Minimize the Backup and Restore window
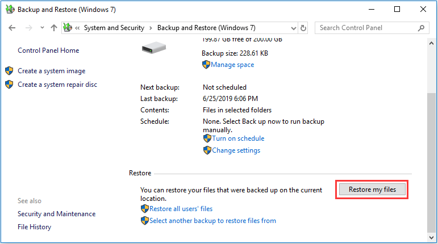438x244 pixels. click(371, 10)
